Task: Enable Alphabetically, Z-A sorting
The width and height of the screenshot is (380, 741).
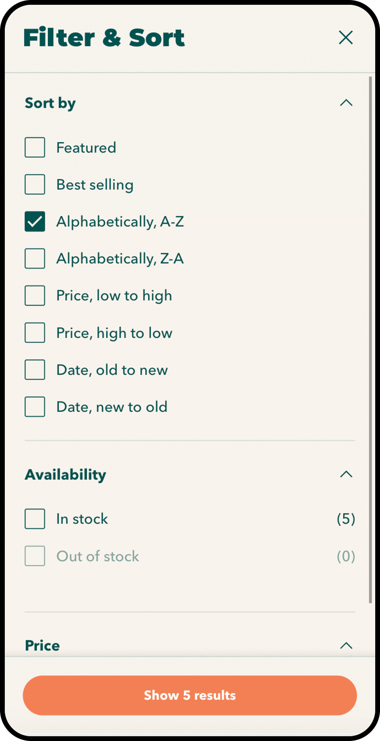Action: pyautogui.click(x=35, y=259)
